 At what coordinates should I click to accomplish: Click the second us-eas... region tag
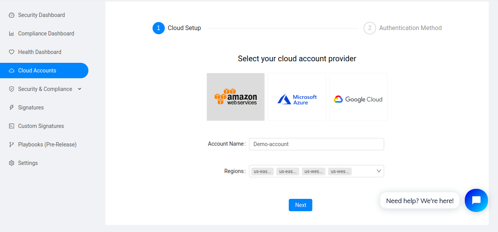point(288,171)
